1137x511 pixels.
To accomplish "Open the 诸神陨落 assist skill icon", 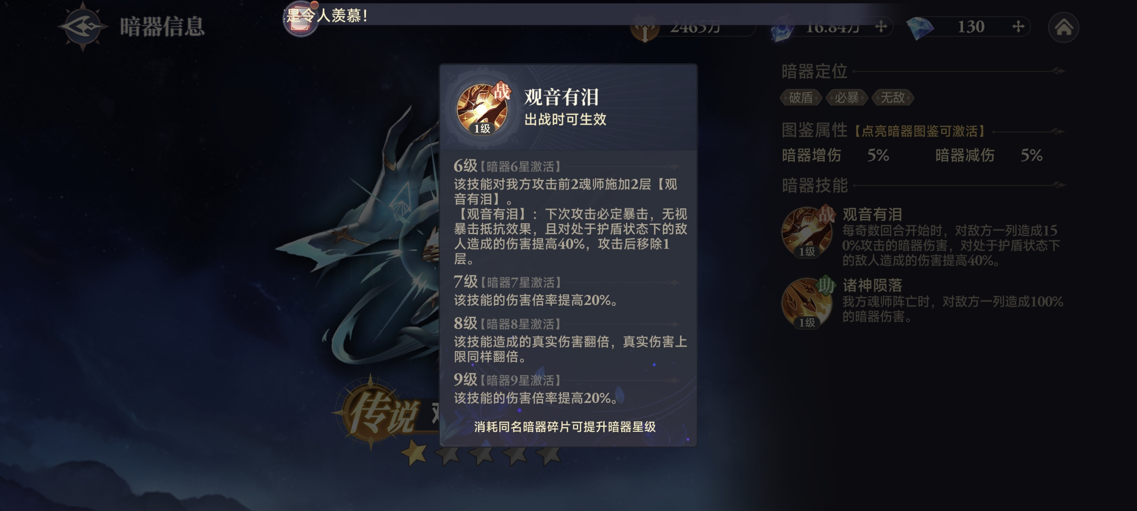I will pyautogui.click(x=807, y=302).
